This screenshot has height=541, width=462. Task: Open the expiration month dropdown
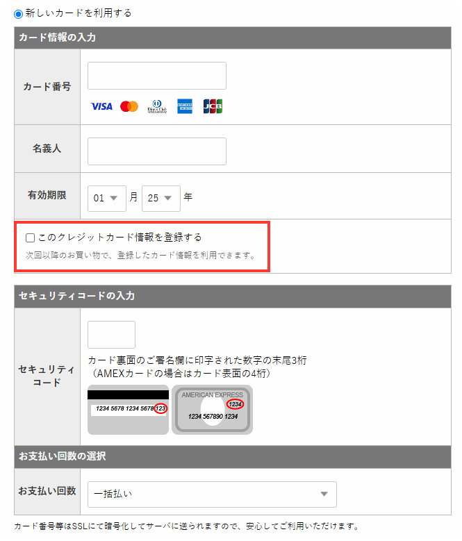pyautogui.click(x=107, y=198)
